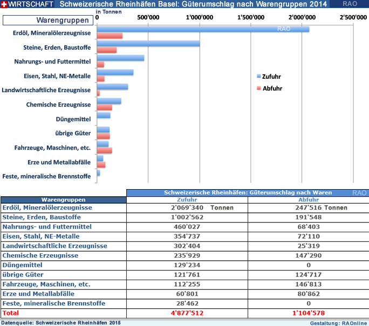The image size is (369, 326).
Task: Click the red Abfuhr legend swatch
Action: pyautogui.click(x=258, y=88)
